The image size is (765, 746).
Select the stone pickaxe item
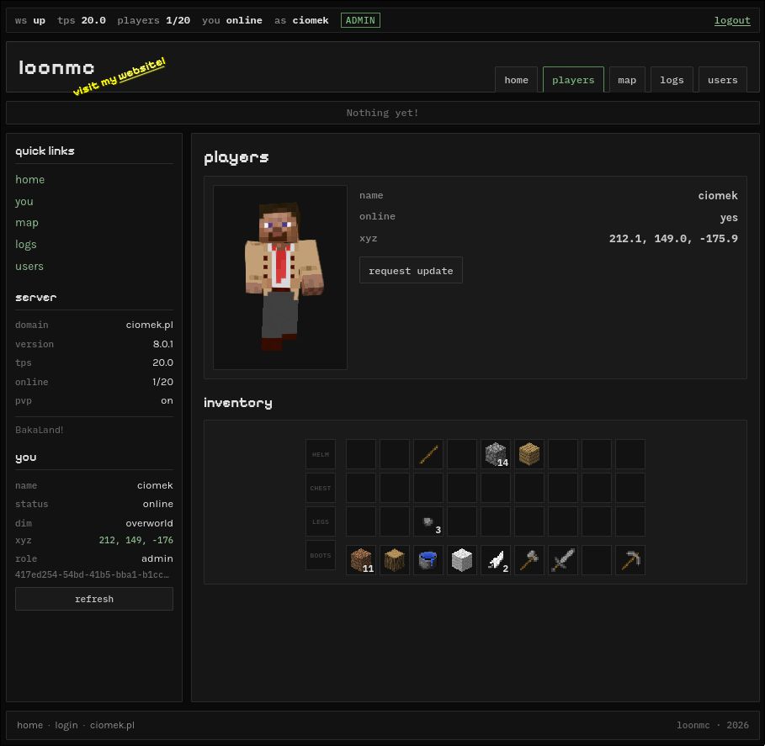[x=630, y=560]
